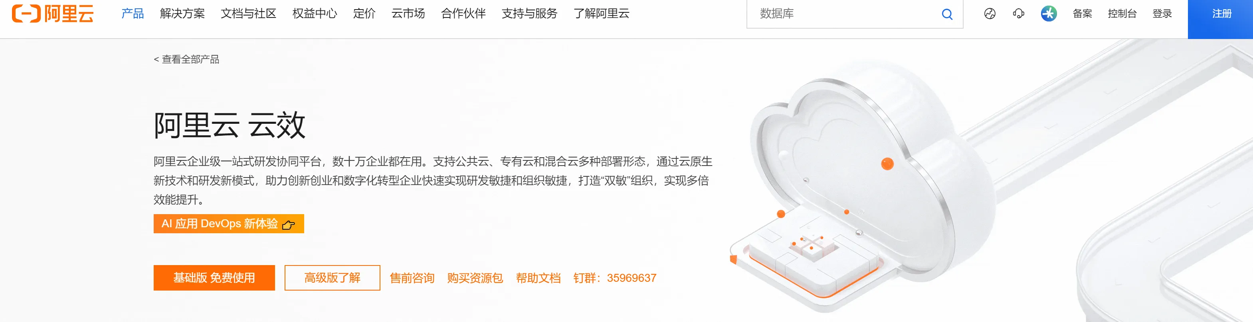Viewport: 1253px width, 322px height.
Task: Open the headset support icon
Action: [1018, 14]
